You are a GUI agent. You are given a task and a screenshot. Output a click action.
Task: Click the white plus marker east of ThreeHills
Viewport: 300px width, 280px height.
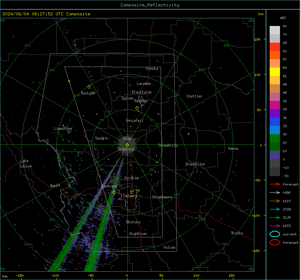tap(188, 134)
